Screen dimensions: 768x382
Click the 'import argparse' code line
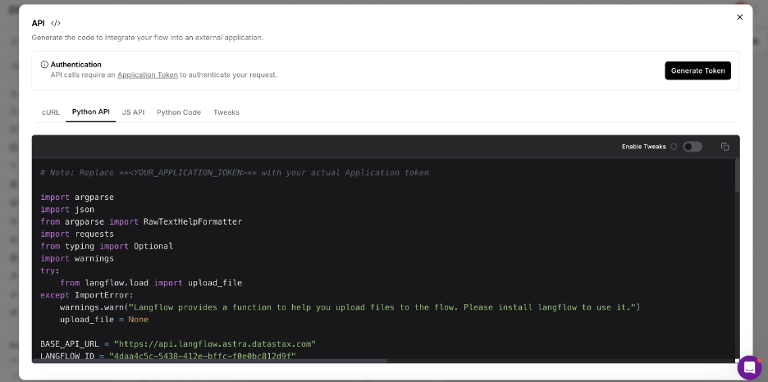pyautogui.click(x=77, y=197)
